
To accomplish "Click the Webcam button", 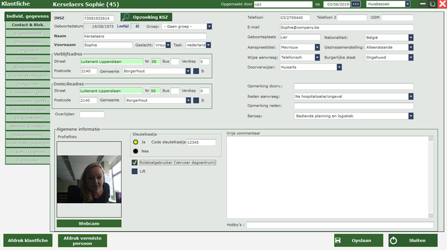I will click(x=88, y=223).
